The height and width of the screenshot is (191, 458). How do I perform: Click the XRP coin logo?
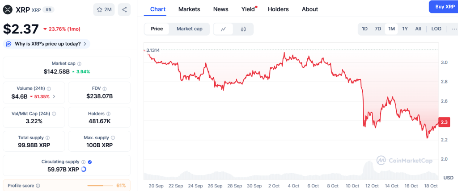click(8, 9)
